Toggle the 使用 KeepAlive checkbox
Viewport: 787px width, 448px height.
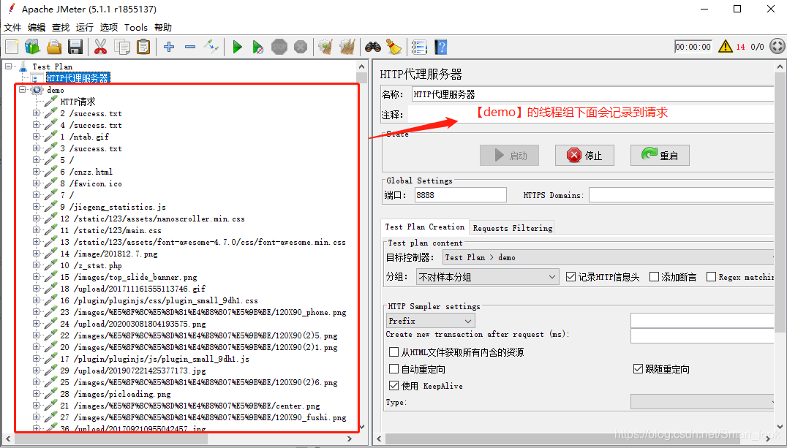(394, 386)
